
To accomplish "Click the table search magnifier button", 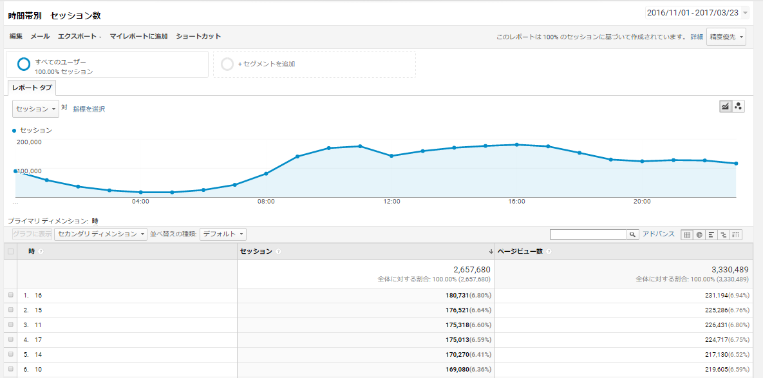I will [632, 234].
